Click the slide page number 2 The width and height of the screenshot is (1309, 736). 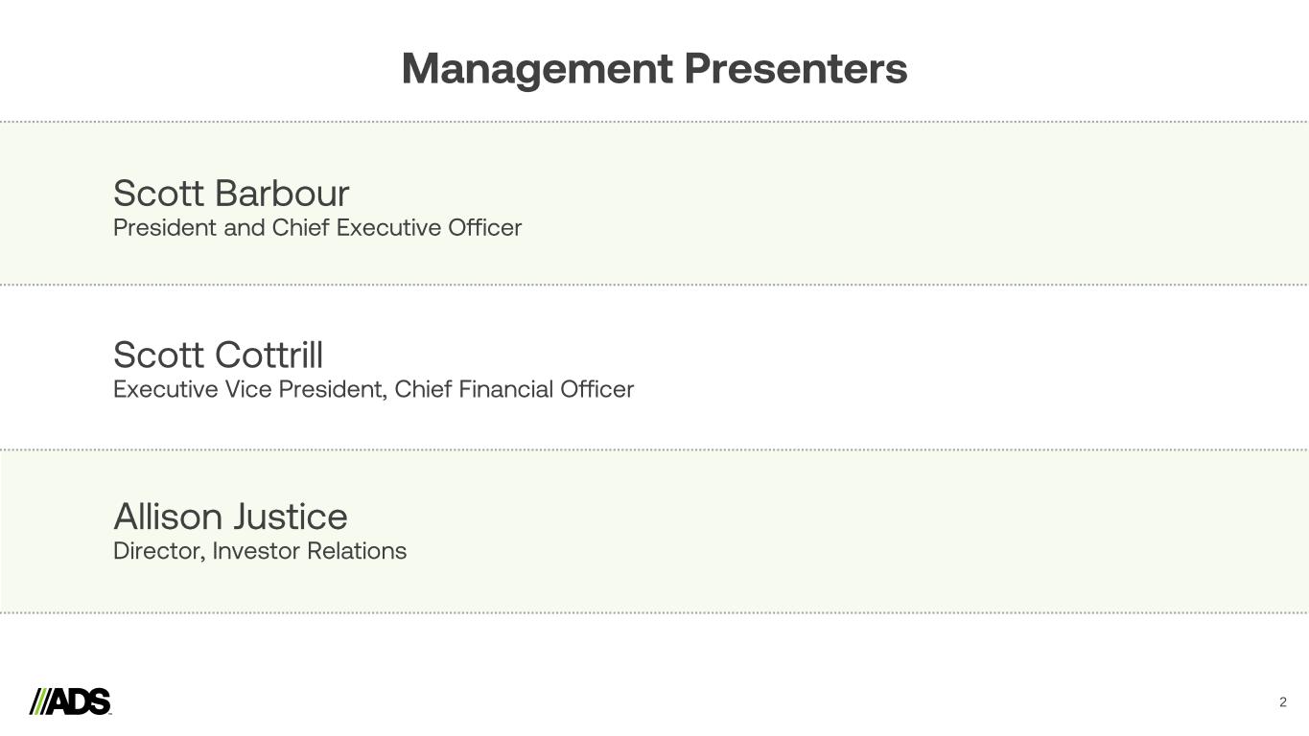click(x=1282, y=702)
